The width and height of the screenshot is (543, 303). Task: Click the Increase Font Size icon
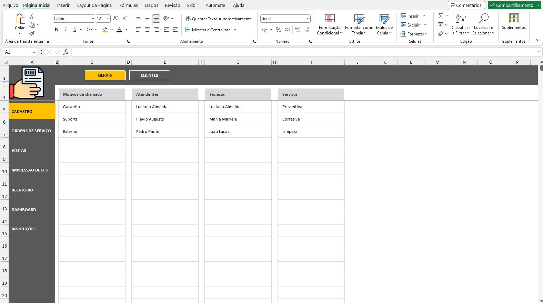pyautogui.click(x=115, y=19)
